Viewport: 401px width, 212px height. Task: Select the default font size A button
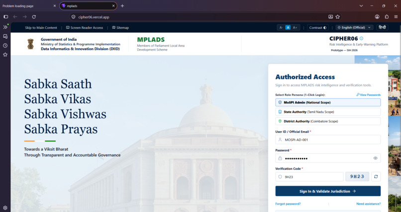click(288, 27)
